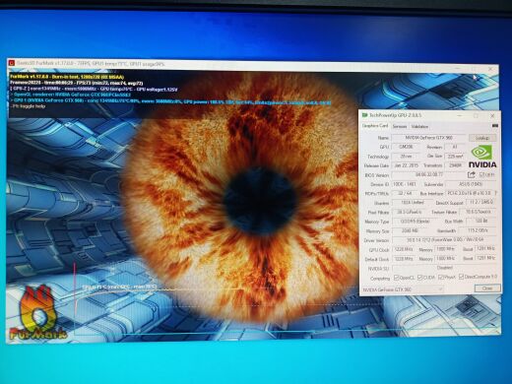Switch to the Sensors tab
Viewport: 512px width, 384px height.
click(400, 126)
